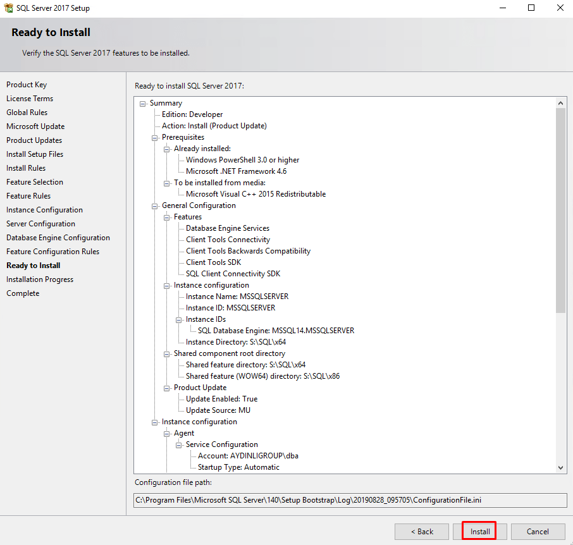Collapse the Summary tree node

[x=143, y=103]
